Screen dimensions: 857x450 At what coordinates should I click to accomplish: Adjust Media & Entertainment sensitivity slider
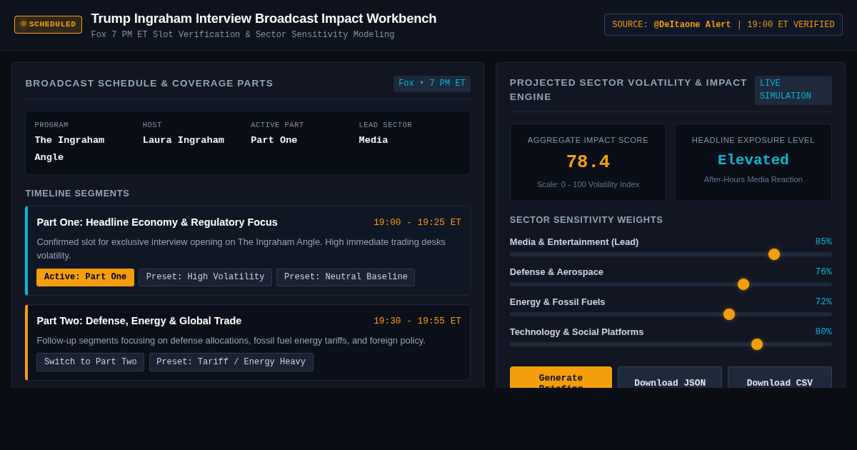point(671,254)
